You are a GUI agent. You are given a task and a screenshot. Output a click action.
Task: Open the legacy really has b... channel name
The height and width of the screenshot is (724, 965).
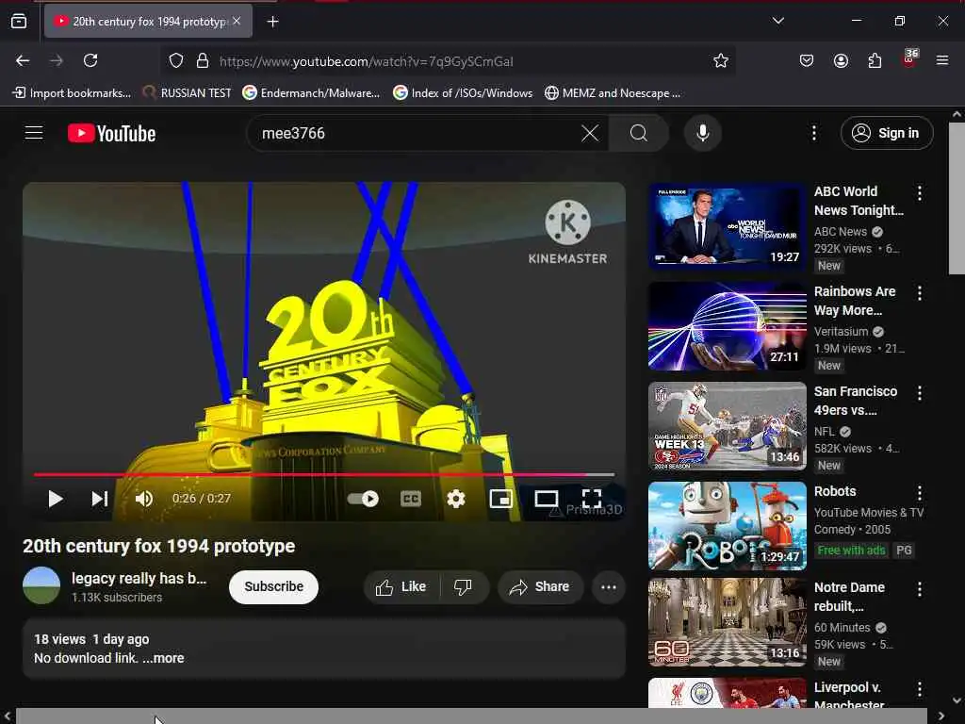click(x=139, y=579)
